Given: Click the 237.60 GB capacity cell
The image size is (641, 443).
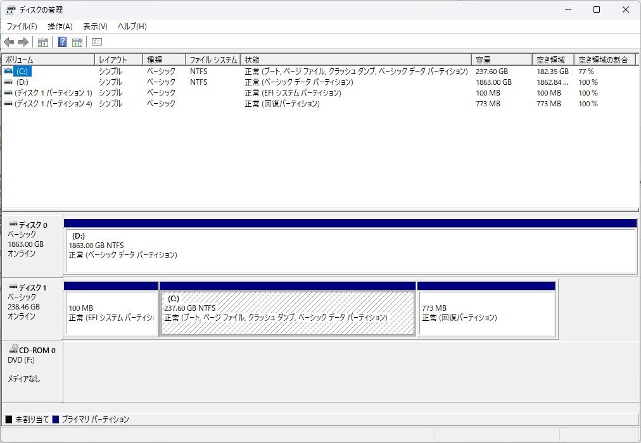Looking at the screenshot, I should [492, 71].
